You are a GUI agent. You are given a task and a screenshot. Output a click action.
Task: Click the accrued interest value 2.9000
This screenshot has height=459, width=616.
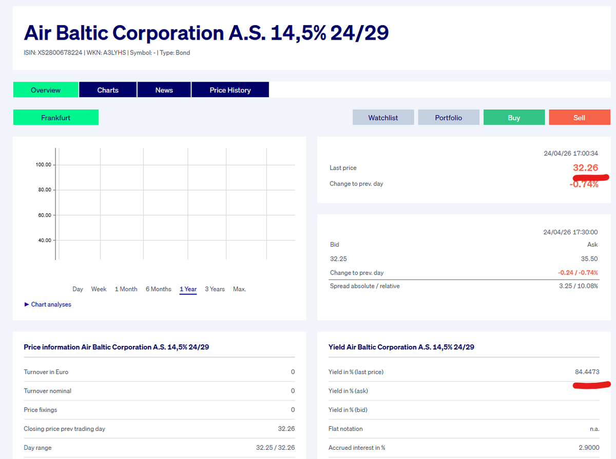(x=588, y=448)
